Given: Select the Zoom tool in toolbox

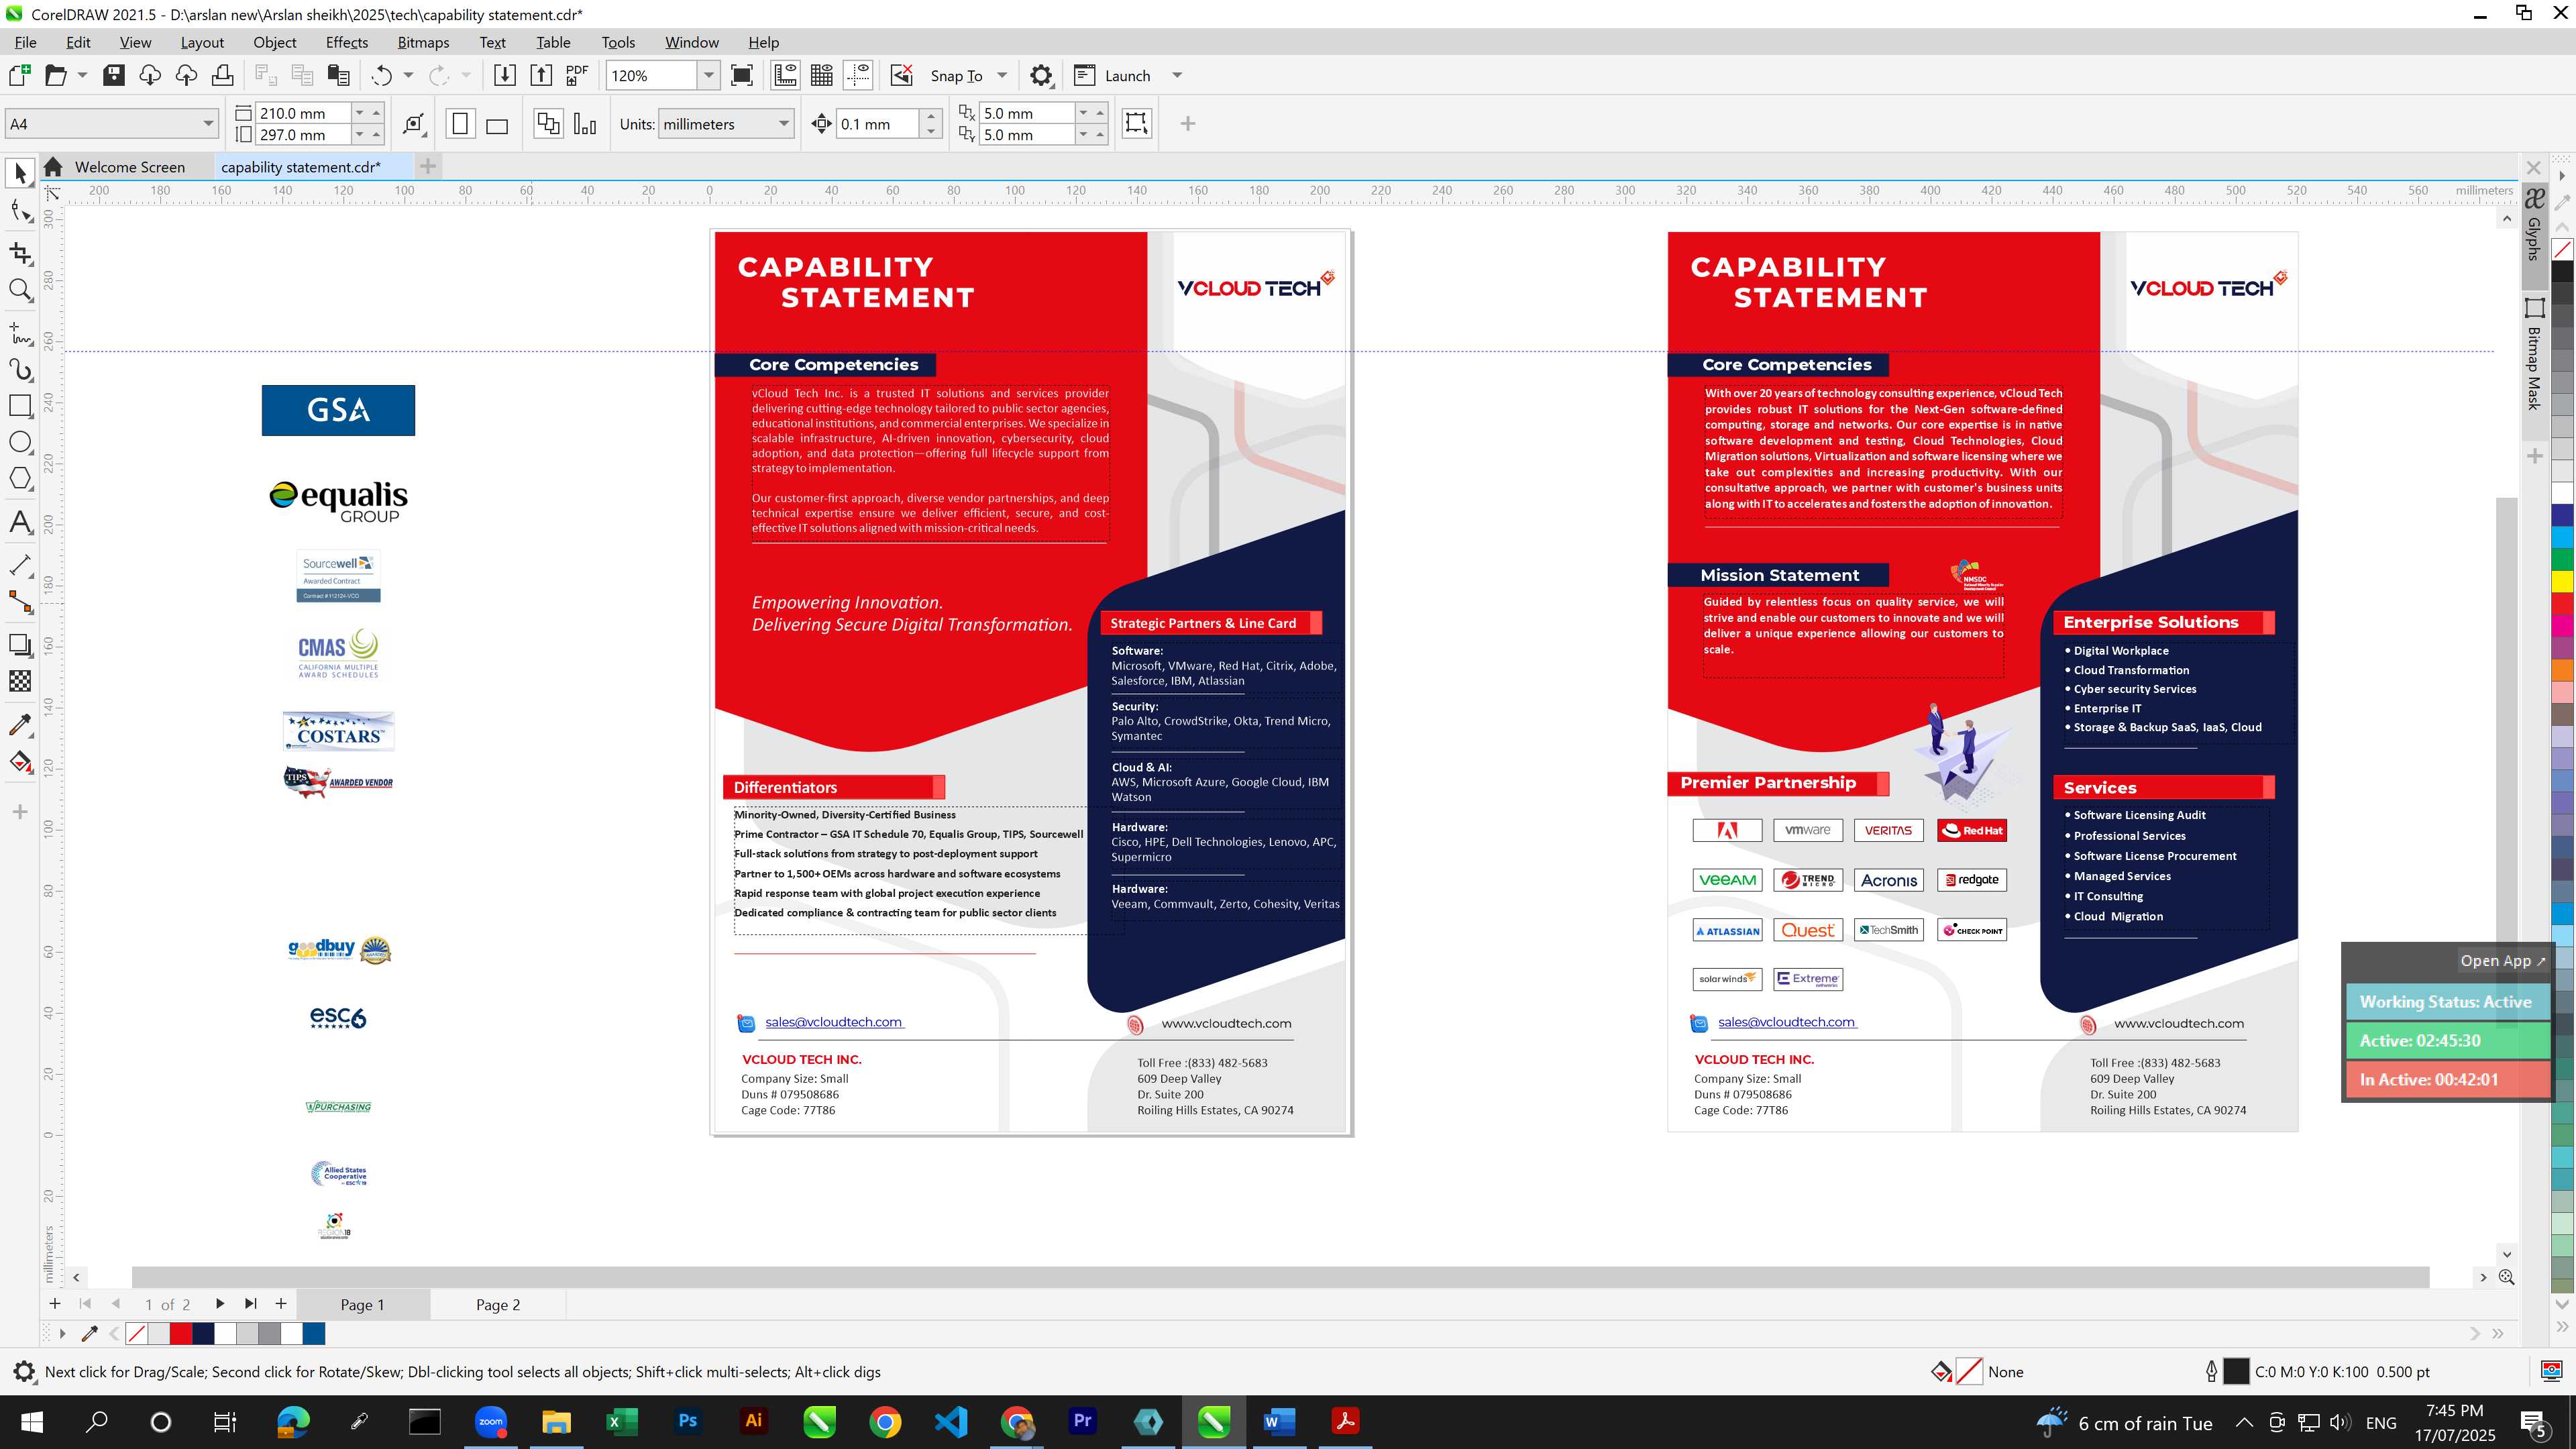Looking at the screenshot, I should pyautogui.click(x=20, y=290).
